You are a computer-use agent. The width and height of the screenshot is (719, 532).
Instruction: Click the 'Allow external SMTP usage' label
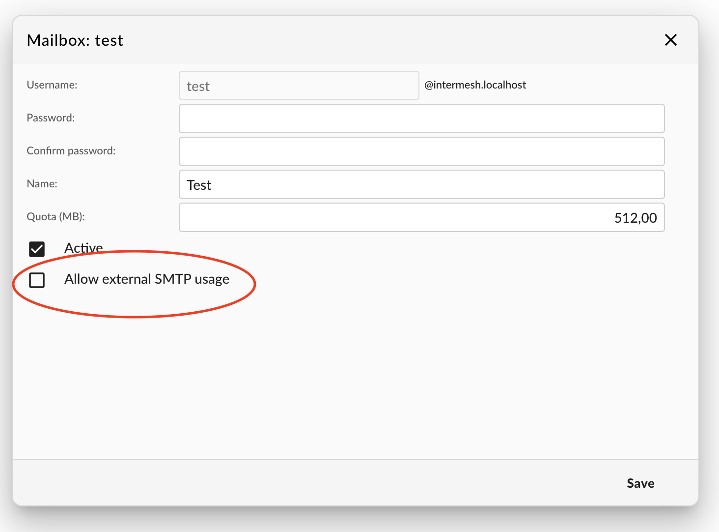tap(146, 279)
